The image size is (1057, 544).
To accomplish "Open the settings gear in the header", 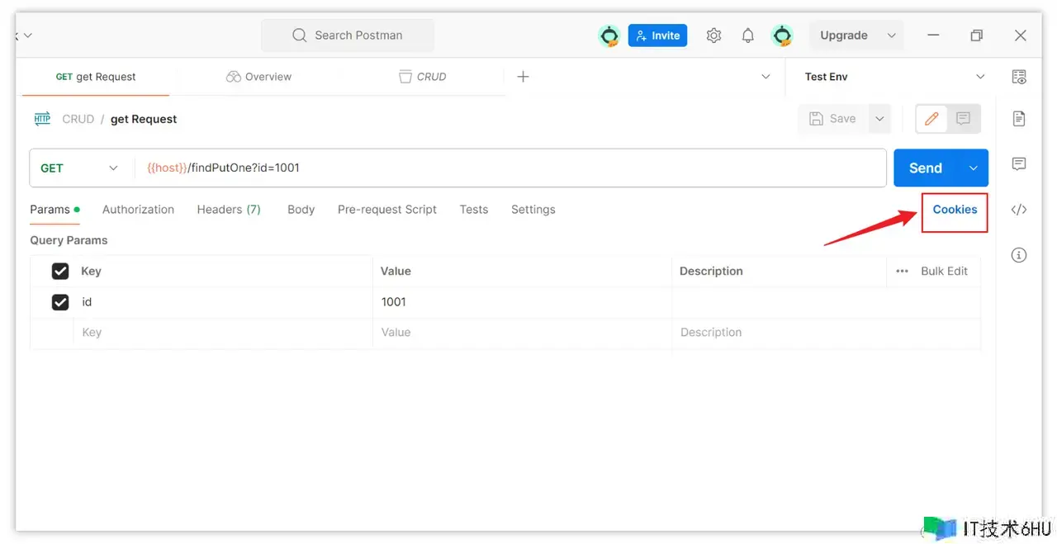I will tap(714, 35).
